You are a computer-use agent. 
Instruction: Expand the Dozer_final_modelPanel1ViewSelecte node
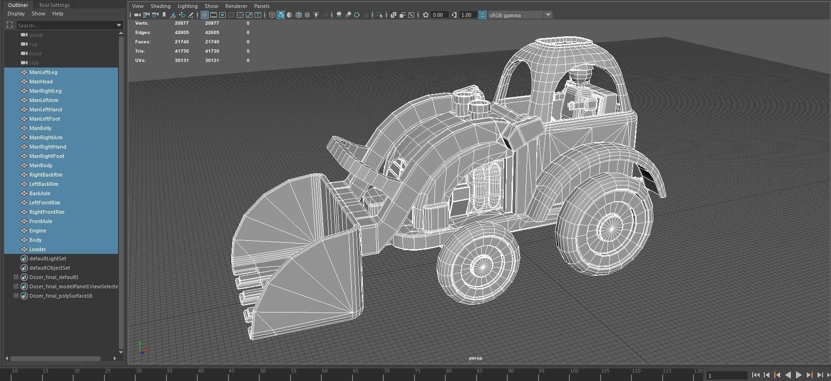(x=16, y=286)
